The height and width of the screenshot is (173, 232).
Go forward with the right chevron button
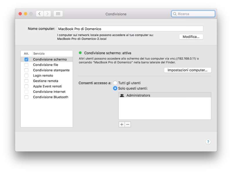point(47,14)
